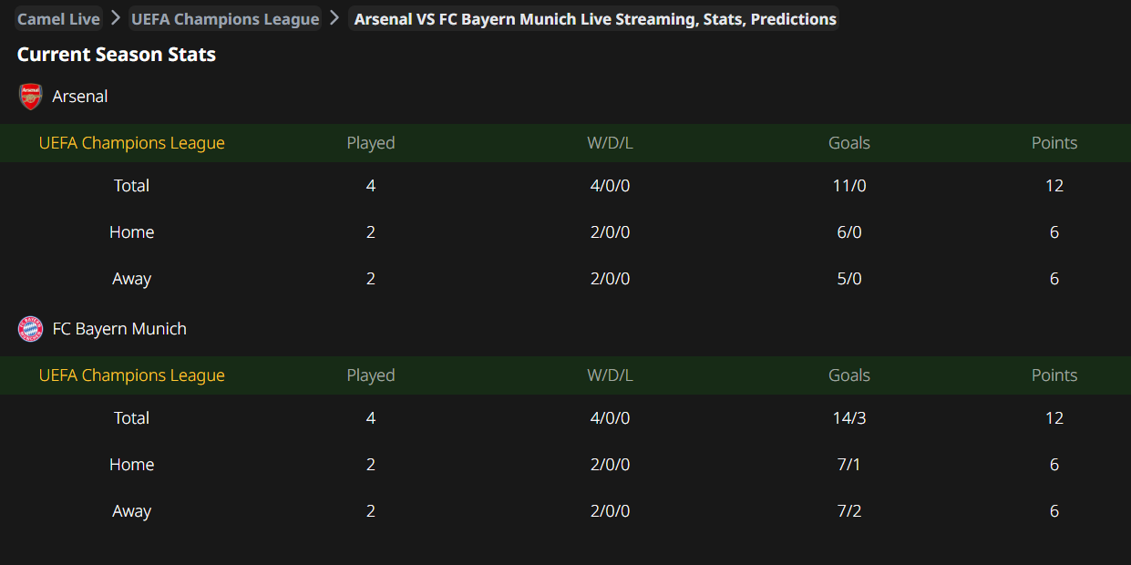The width and height of the screenshot is (1131, 565).
Task: Click Arsenal's total goals value 11/0
Action: (848, 186)
